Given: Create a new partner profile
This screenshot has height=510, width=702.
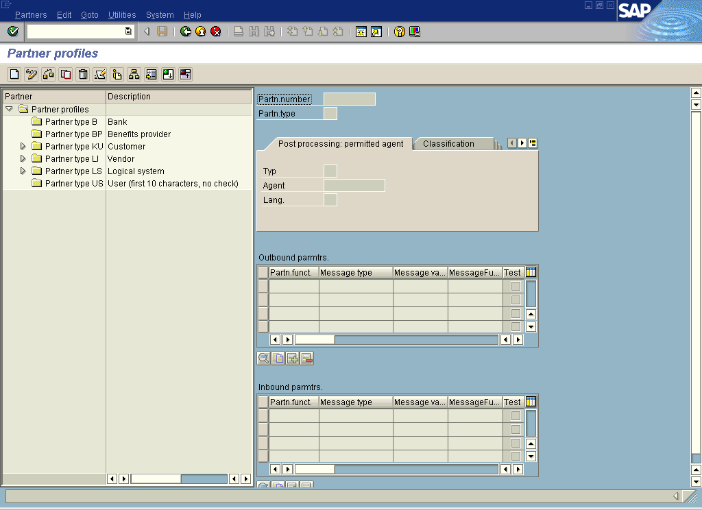Looking at the screenshot, I should point(14,74).
